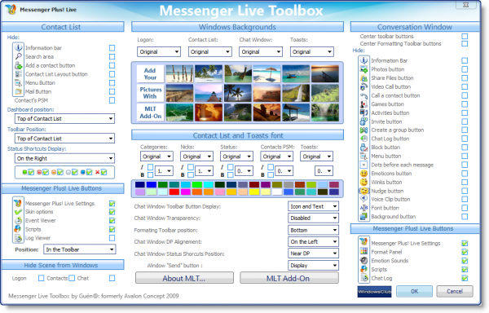489x313 pixels.
Task: Pick the red swatch in bottom palette row
Action: 174,192
